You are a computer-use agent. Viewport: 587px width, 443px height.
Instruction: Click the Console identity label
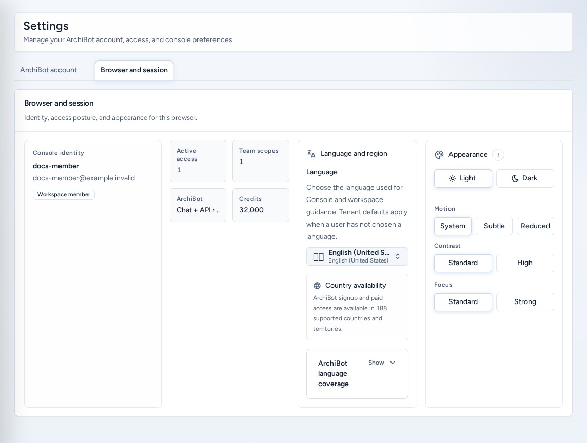(x=58, y=153)
